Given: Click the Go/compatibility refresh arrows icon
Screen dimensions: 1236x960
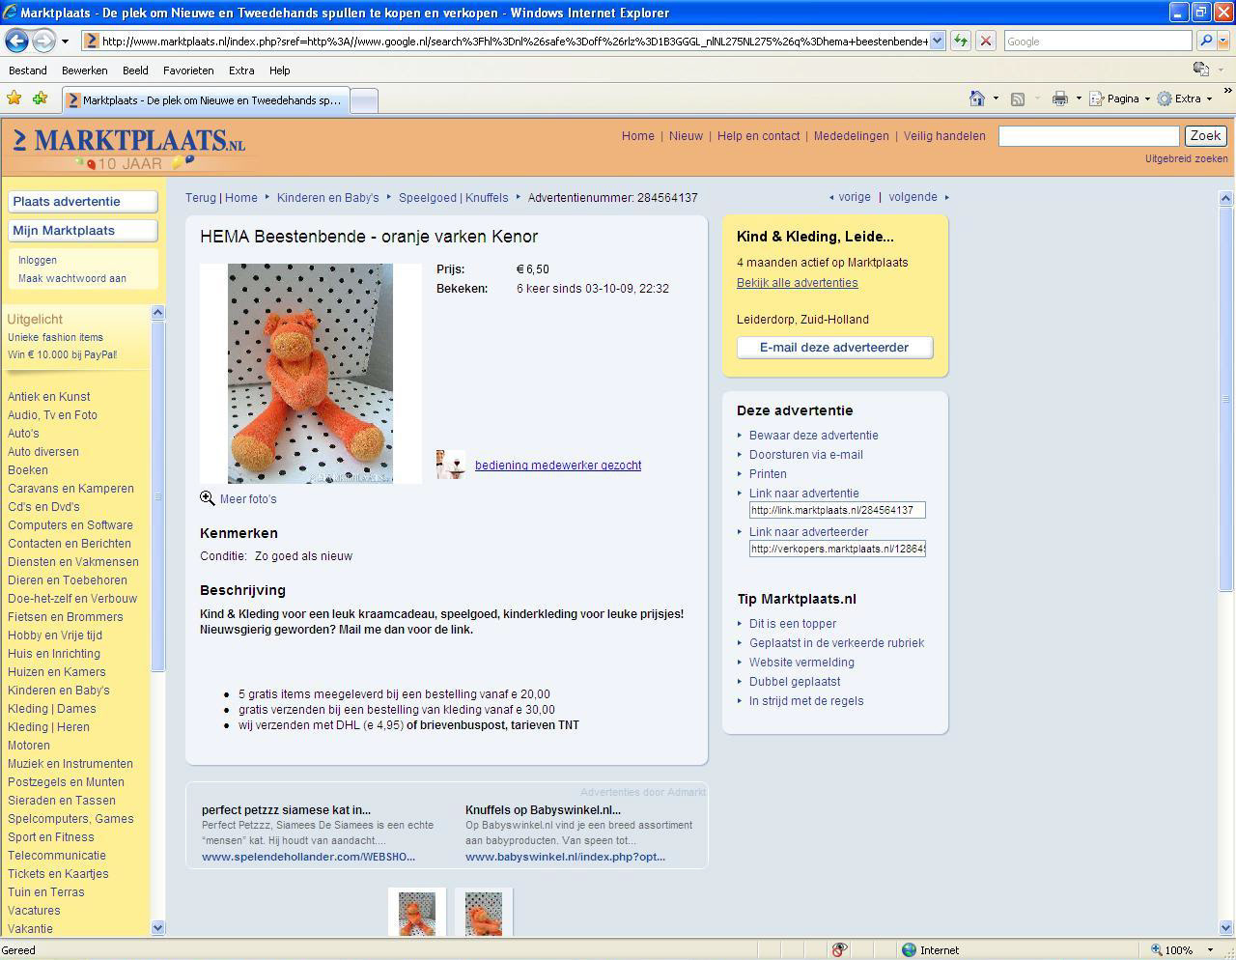Looking at the screenshot, I should coord(961,41).
